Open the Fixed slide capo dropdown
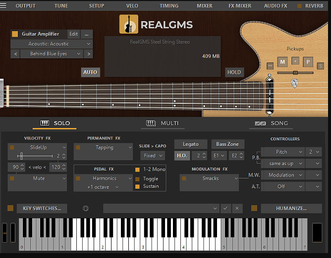The image size is (331, 258). pyautogui.click(x=153, y=156)
